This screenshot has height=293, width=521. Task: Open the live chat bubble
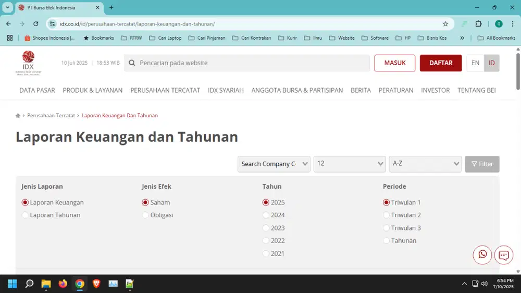pyautogui.click(x=504, y=255)
